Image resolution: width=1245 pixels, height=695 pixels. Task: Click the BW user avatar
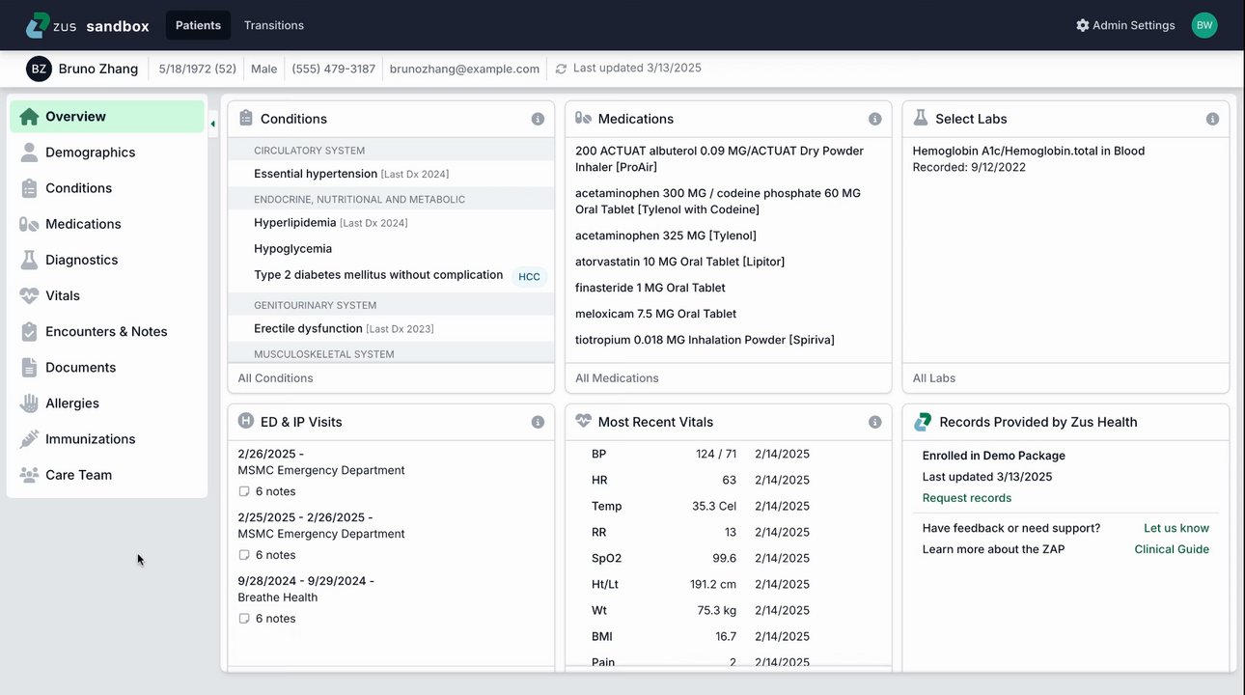pos(1204,25)
